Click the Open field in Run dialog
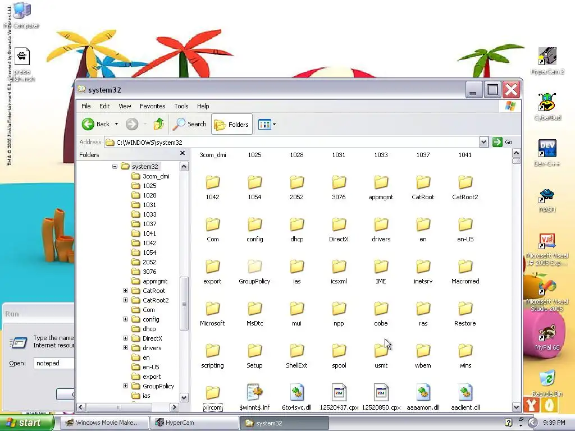575x431 pixels. (54, 363)
